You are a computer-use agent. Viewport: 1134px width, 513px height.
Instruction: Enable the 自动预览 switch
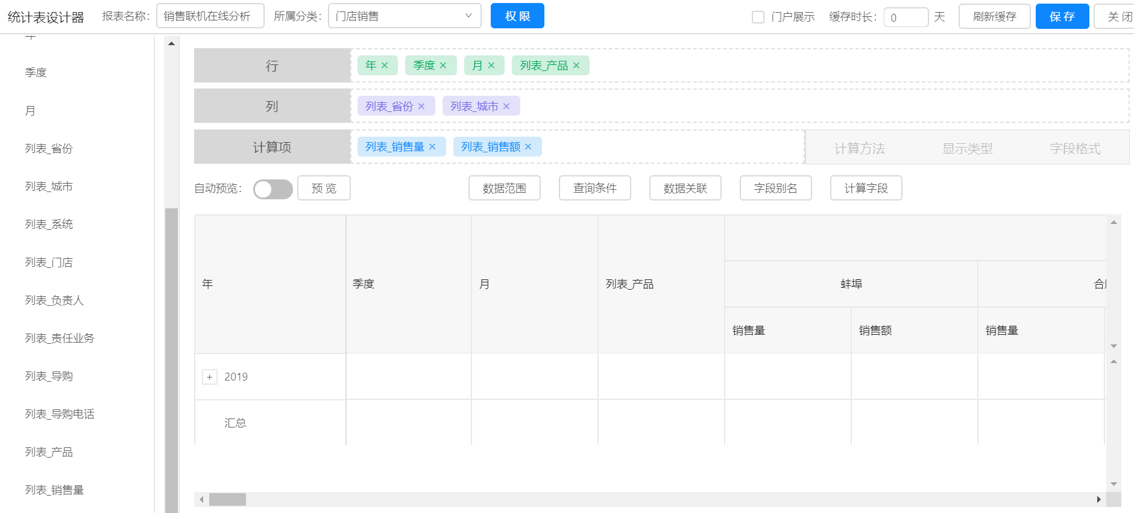coord(272,189)
